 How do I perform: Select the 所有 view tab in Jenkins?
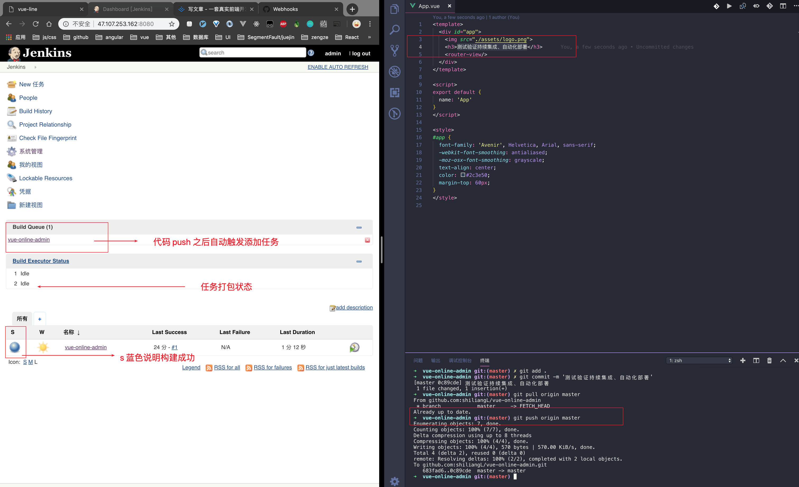click(22, 319)
